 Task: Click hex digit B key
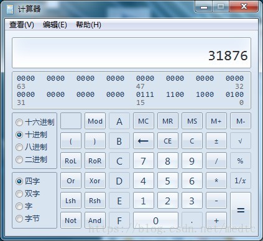119,141
